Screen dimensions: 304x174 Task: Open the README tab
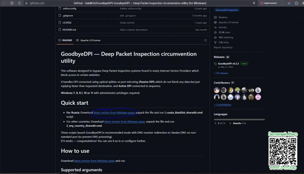[x=65, y=40]
